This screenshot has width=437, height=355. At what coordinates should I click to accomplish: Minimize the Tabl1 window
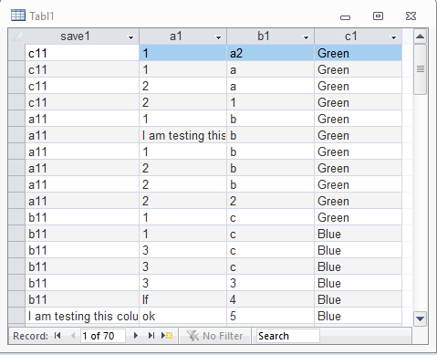(x=345, y=17)
